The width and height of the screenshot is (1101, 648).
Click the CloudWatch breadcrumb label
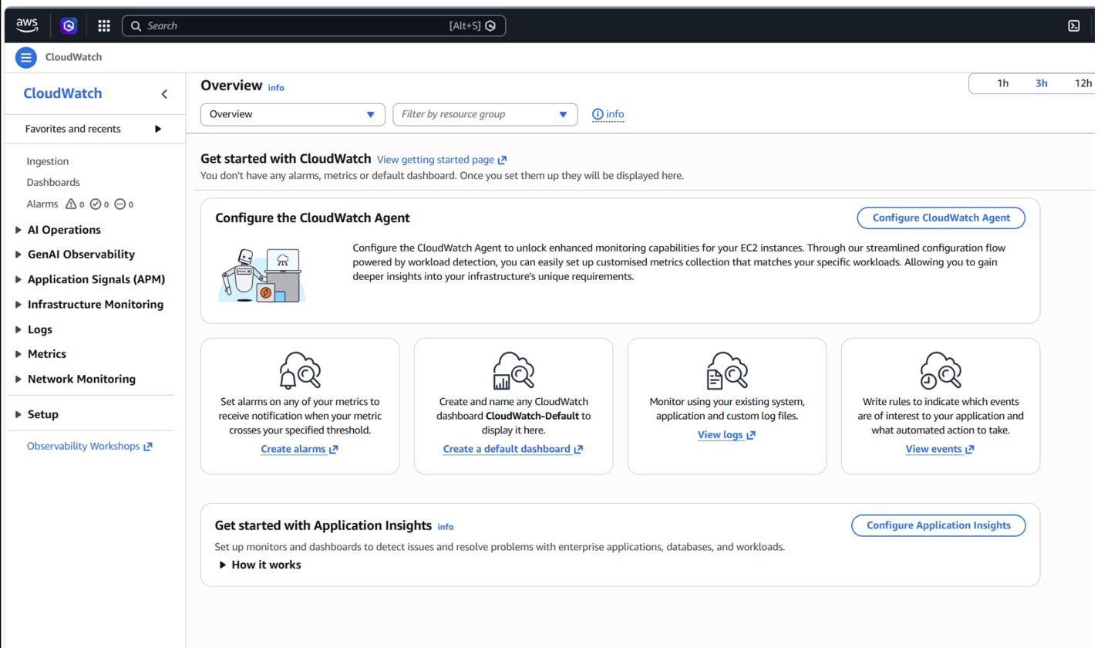pos(73,57)
